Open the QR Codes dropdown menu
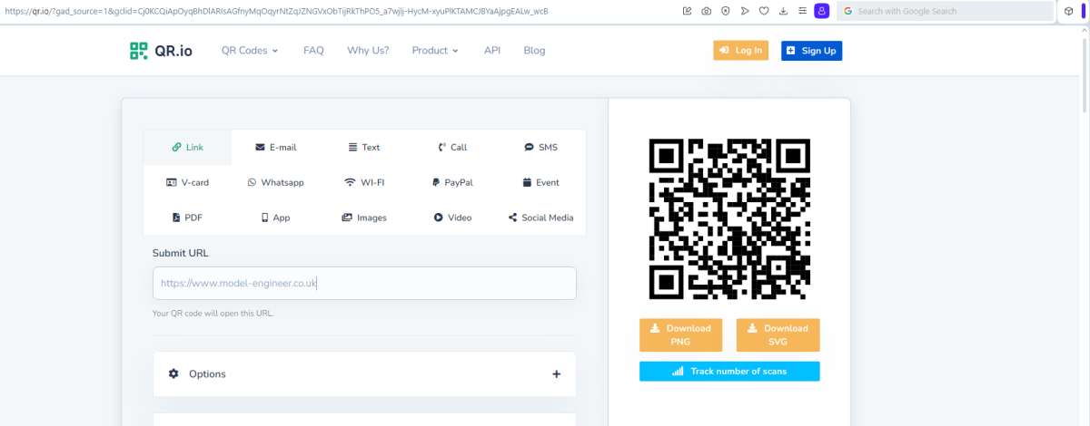This screenshot has width=1090, height=426. point(250,51)
